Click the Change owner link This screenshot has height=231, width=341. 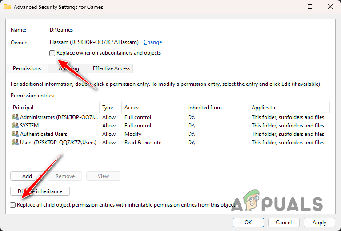[152, 42]
